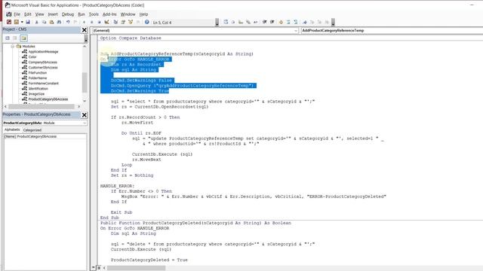Open the Window menu

click(x=128, y=14)
